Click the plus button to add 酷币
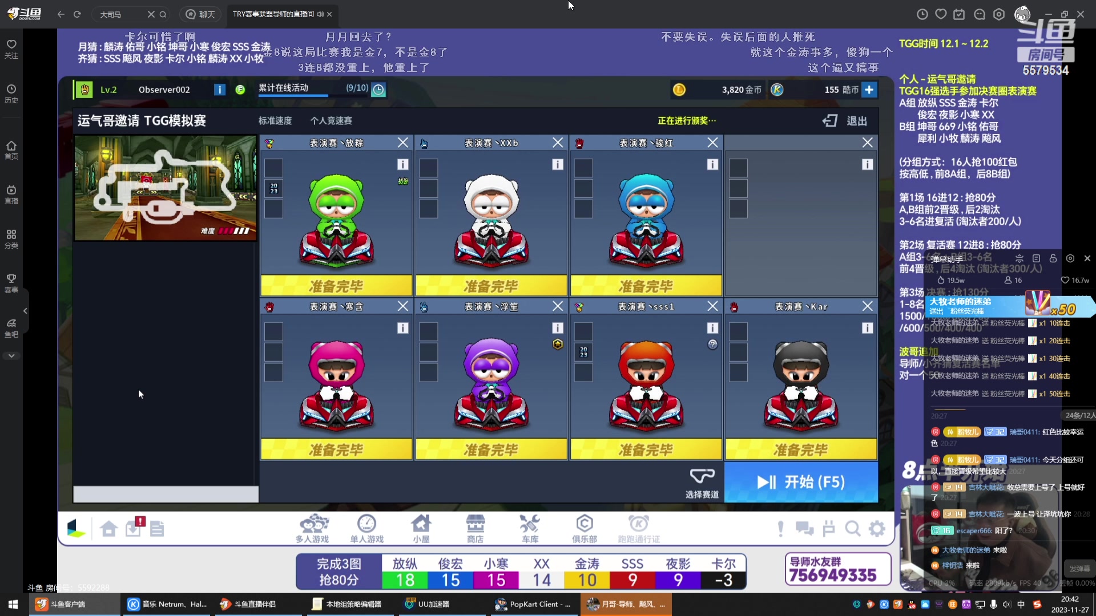 [869, 90]
